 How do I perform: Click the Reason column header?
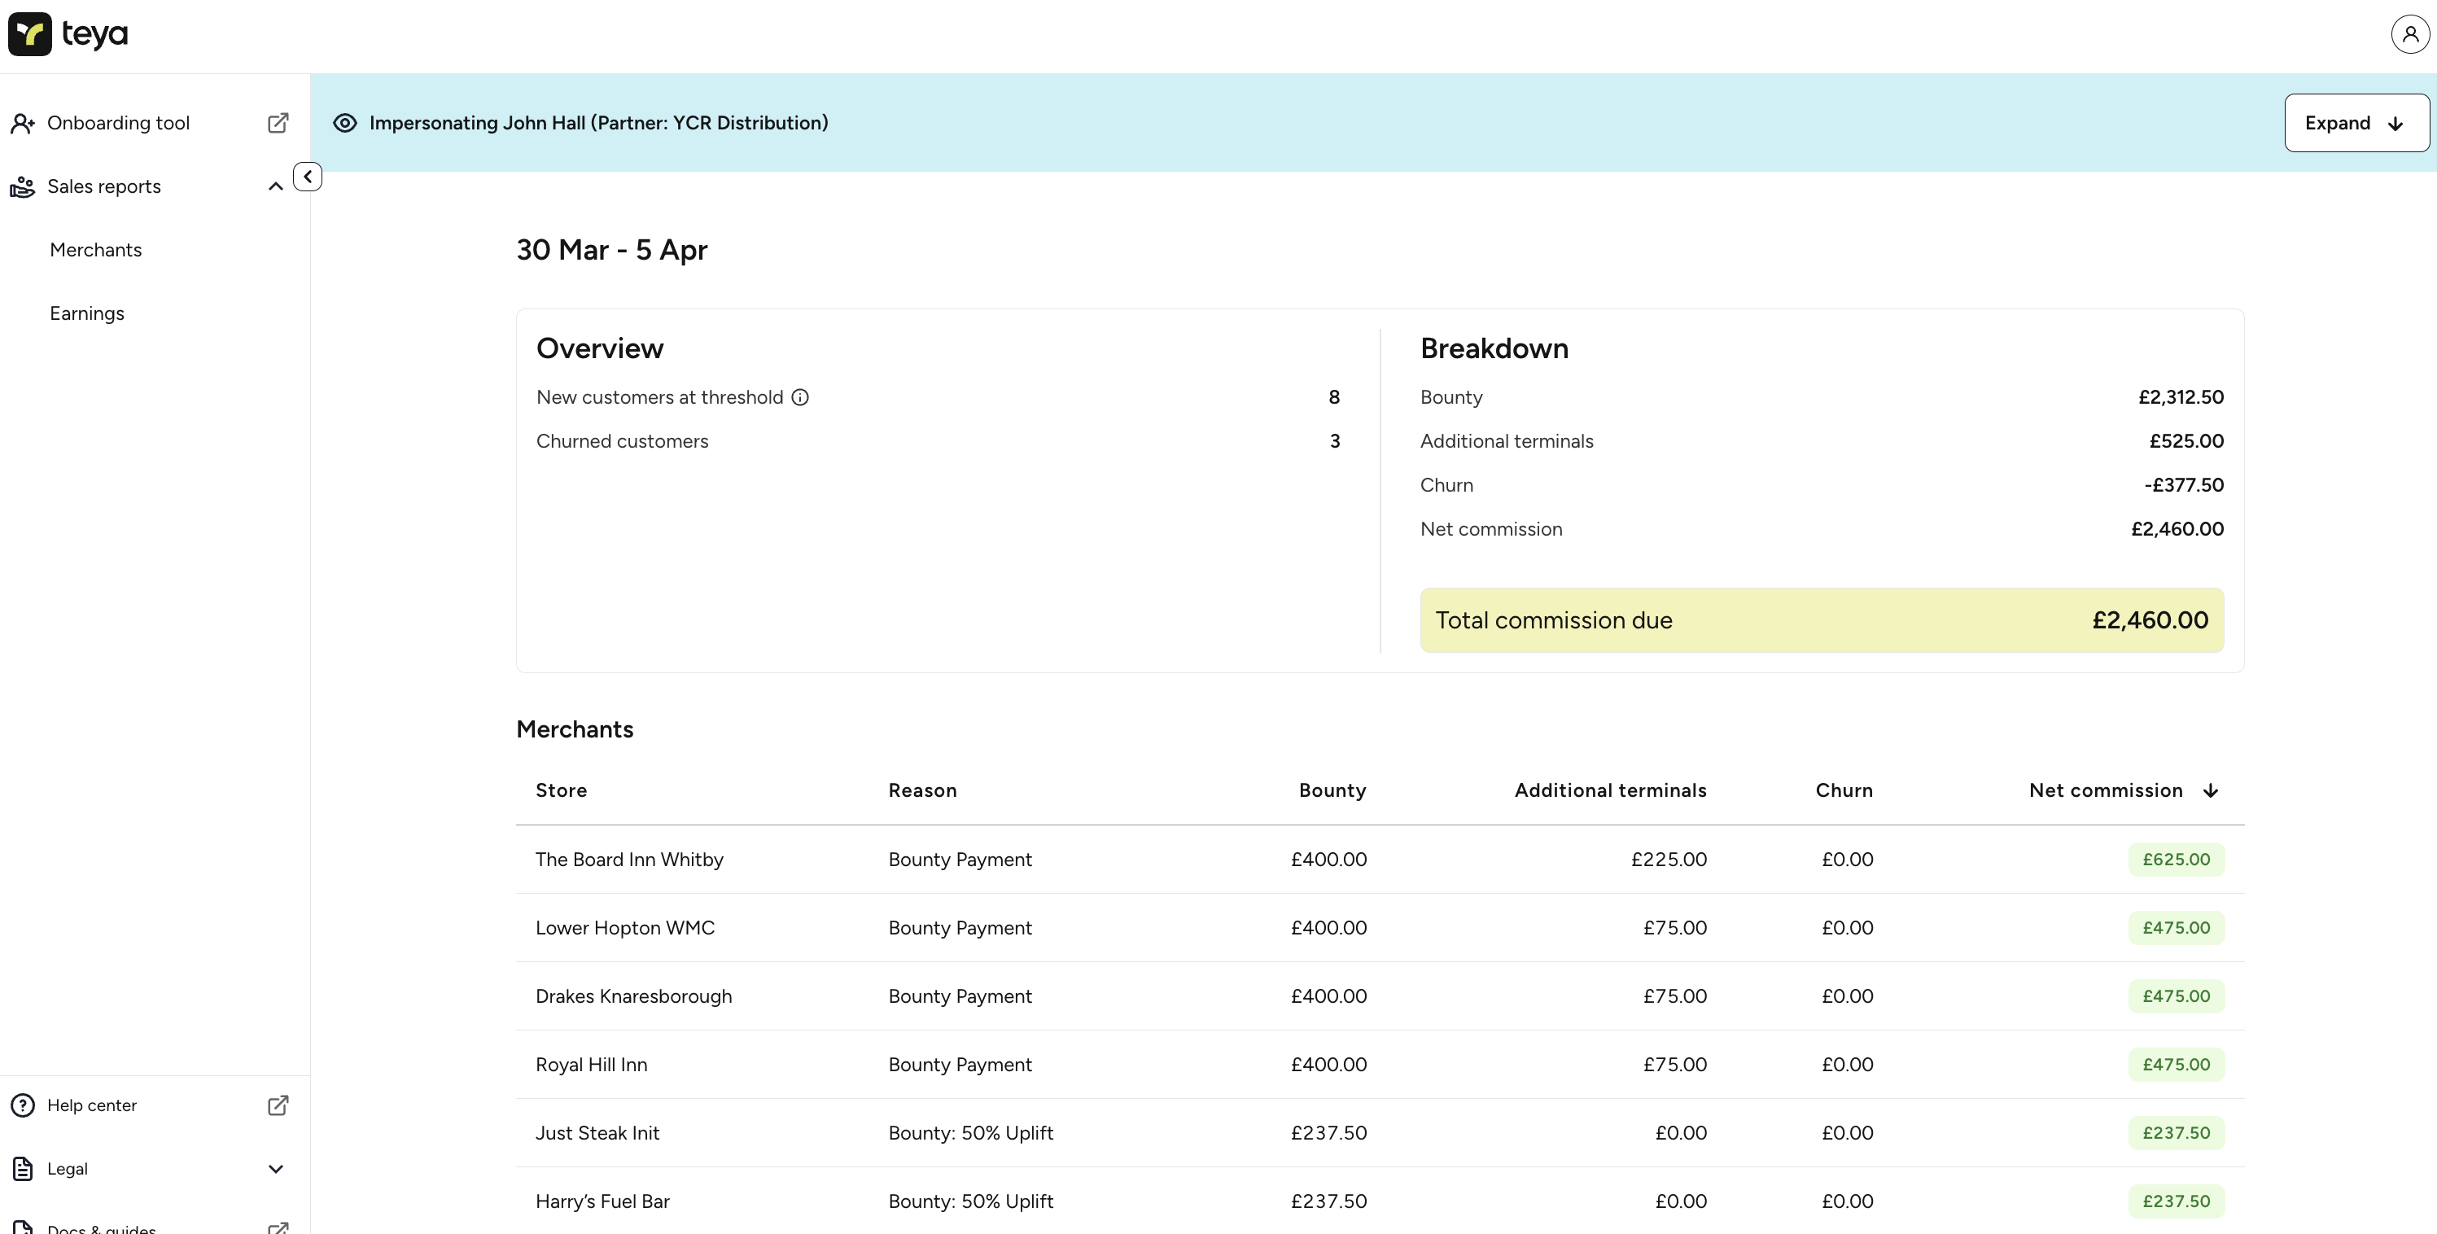[922, 790]
